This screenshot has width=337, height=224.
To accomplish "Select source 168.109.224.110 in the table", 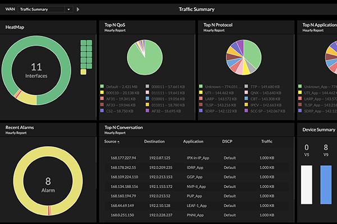I will coord(124,177).
